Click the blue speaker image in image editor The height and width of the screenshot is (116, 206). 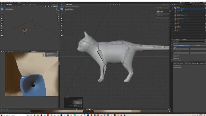(x=33, y=85)
